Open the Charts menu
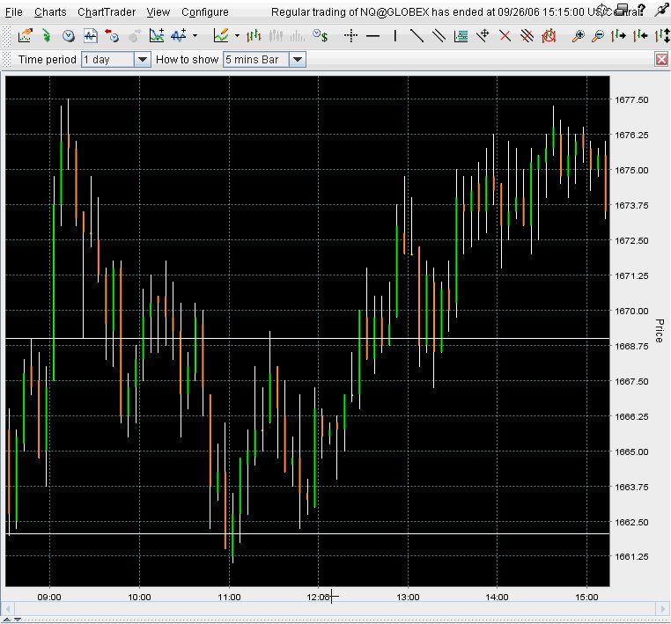 pos(50,12)
